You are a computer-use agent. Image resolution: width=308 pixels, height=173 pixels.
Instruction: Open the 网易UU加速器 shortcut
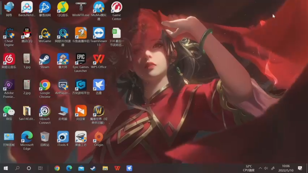(x=63, y=37)
